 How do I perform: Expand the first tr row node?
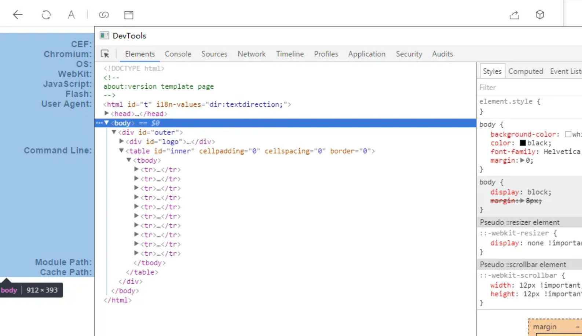136,169
